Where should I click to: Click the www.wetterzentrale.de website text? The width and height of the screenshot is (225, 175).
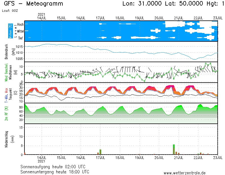pos(184,173)
